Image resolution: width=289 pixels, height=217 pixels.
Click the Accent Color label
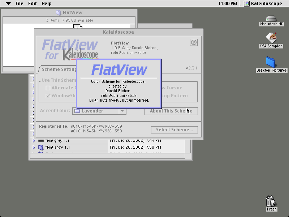(x=55, y=111)
